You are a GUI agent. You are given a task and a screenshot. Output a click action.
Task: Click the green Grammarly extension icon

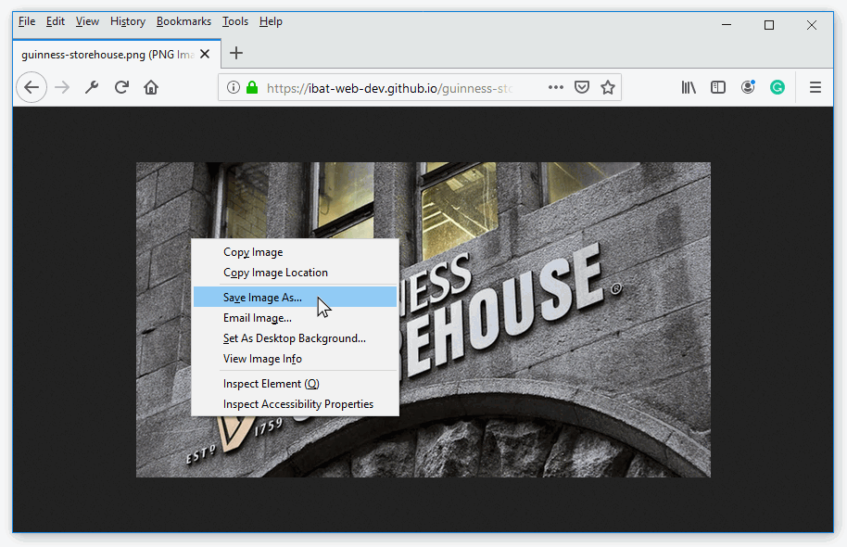tap(777, 87)
